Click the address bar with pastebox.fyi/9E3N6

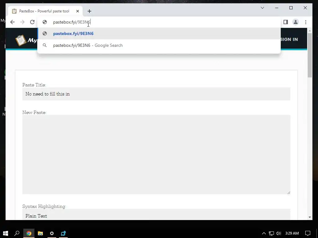pos(159,22)
